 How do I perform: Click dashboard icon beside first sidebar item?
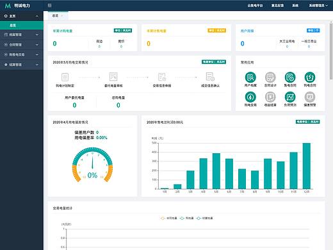click(6, 16)
